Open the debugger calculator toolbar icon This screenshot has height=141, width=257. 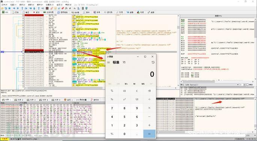[83, 8]
